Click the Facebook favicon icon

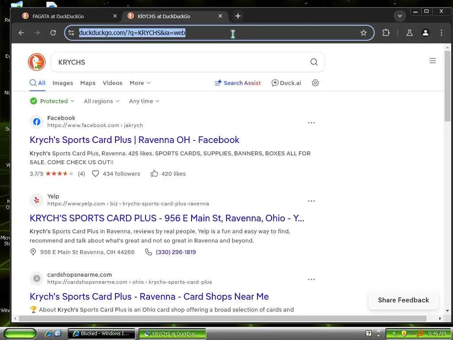pyautogui.click(x=36, y=122)
